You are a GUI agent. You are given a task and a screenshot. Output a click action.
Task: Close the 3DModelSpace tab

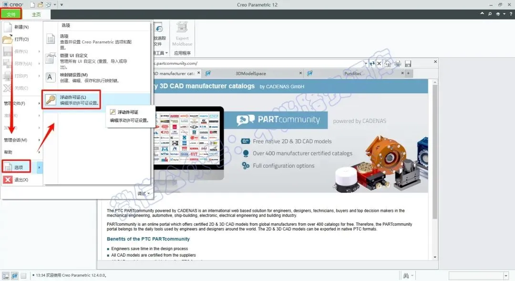[x=300, y=73]
